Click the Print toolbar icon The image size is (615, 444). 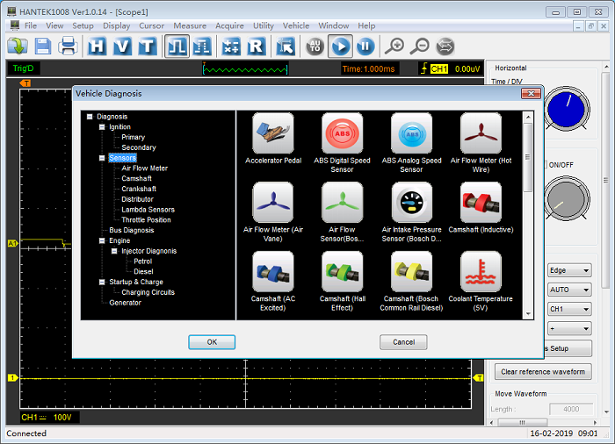coord(68,47)
